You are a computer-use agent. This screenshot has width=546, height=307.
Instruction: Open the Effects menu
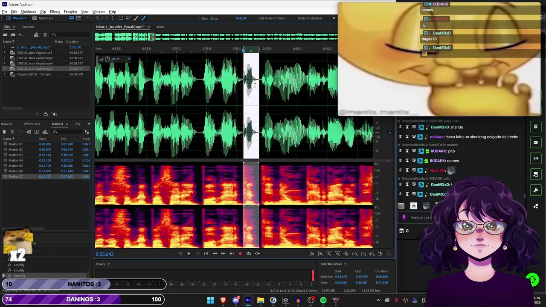55,12
